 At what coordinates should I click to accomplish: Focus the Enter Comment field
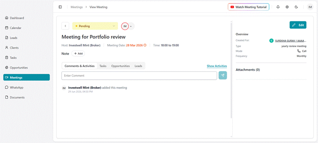tap(139, 75)
